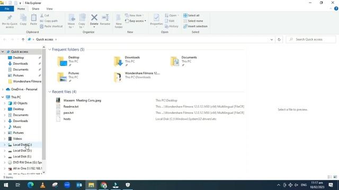
Task: Open VLC media player from taskbar
Action: tap(42, 185)
